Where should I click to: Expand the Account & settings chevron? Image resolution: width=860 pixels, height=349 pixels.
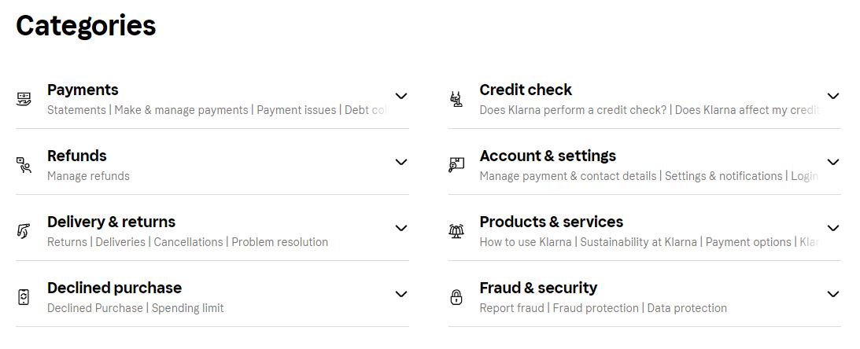click(833, 162)
